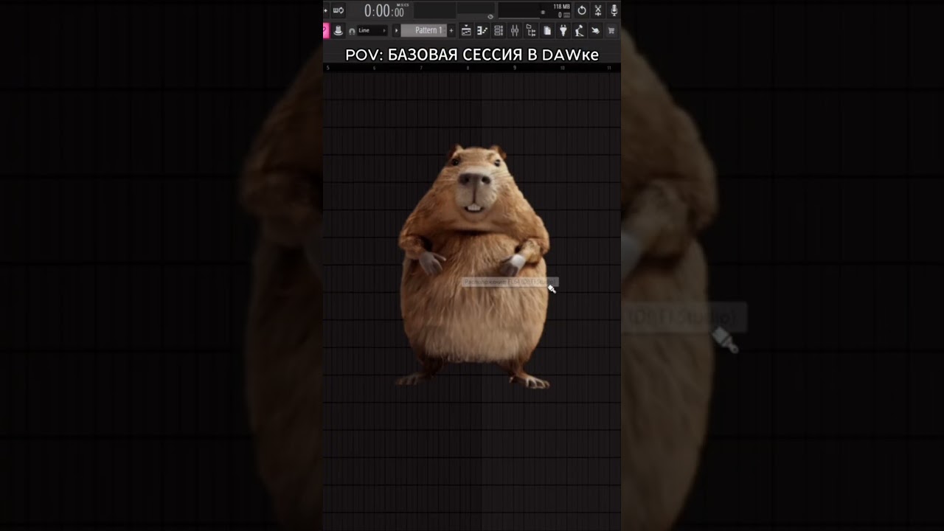Image resolution: width=944 pixels, height=531 pixels.
Task: Open the Channel rack
Action: 499,30
